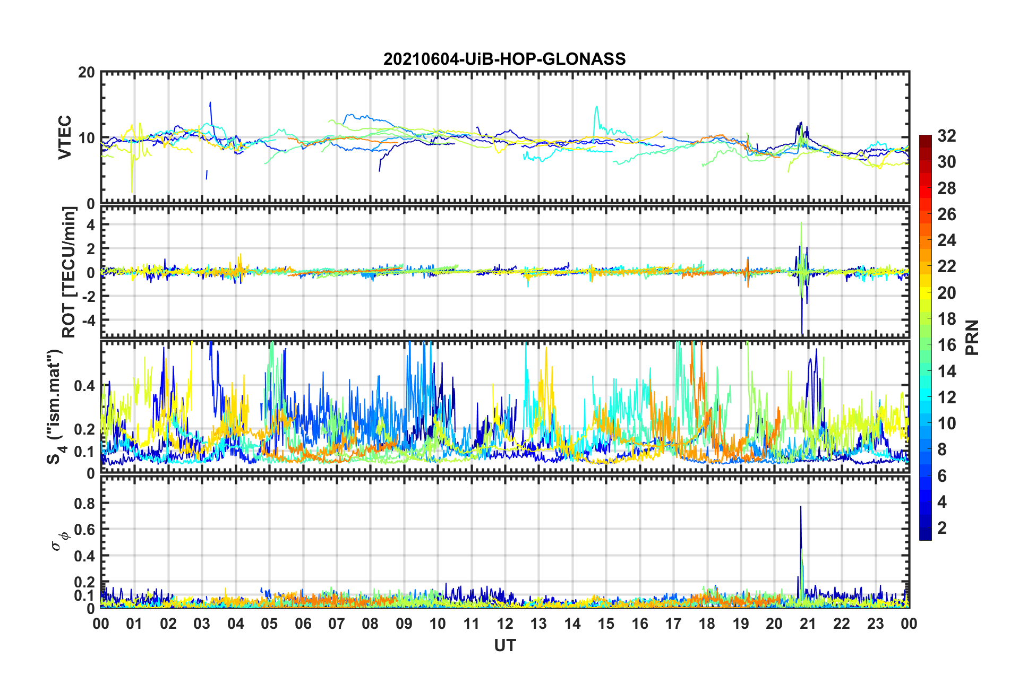Click the S4 axis label
Viewport: 1010px width, 675px height.
click(55, 406)
